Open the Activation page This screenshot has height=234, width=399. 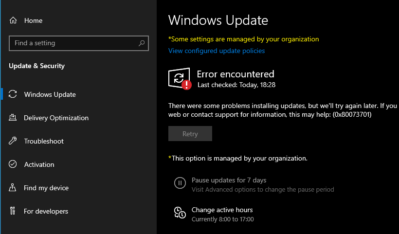[x=39, y=164]
